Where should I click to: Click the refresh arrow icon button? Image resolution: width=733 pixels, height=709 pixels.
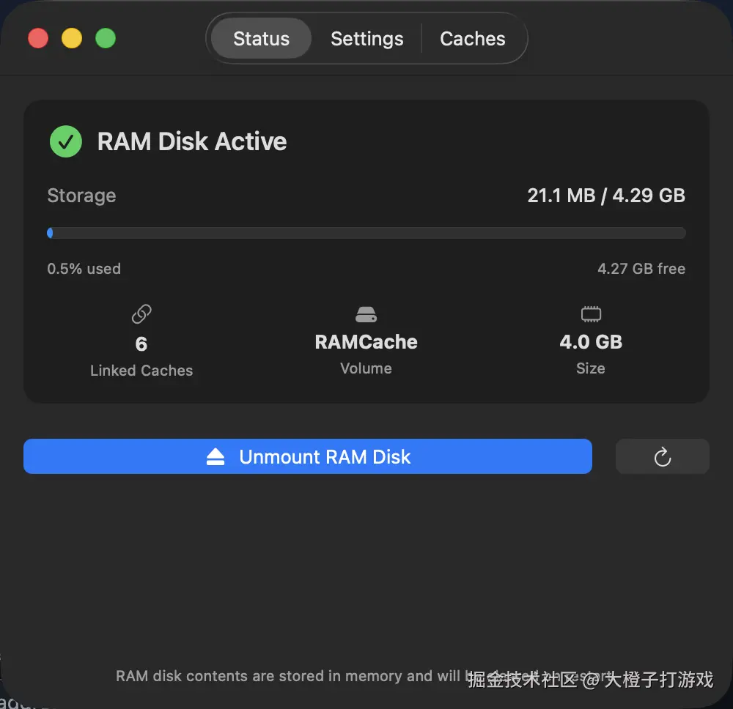pyautogui.click(x=662, y=456)
